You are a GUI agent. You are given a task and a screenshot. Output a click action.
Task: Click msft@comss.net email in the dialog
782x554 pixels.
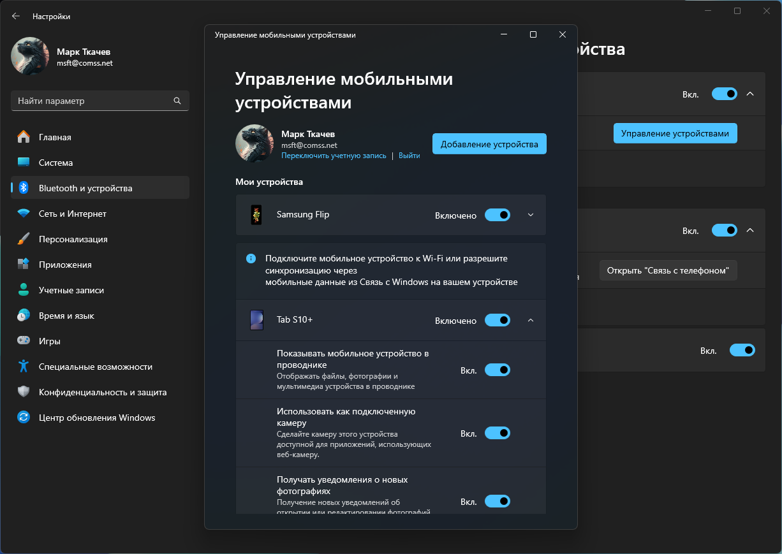click(x=309, y=145)
